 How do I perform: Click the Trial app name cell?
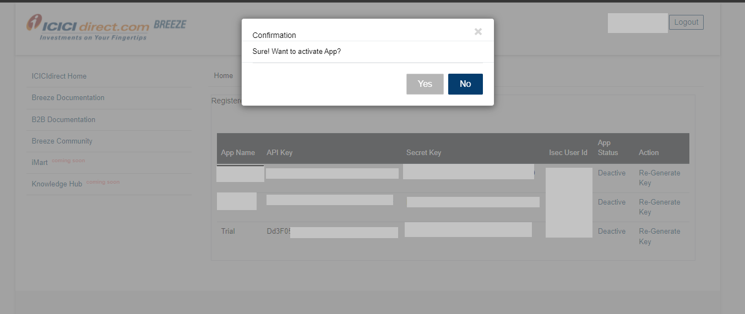coord(228,232)
